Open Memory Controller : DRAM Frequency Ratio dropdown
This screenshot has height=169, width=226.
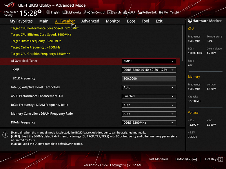[x=149, y=114]
